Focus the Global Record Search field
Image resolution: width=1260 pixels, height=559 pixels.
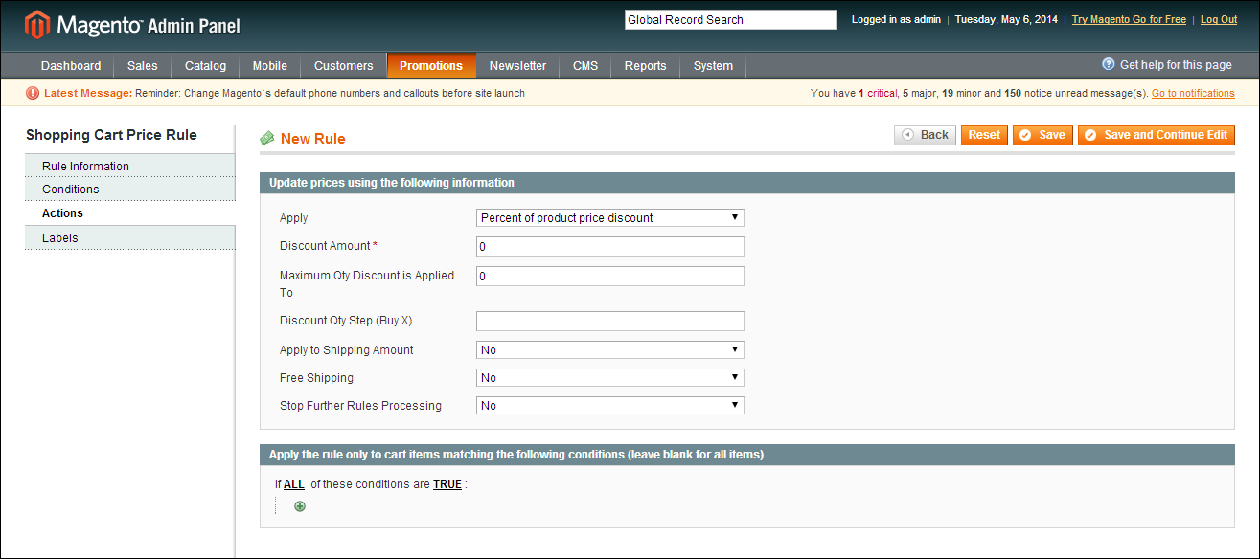pos(731,19)
